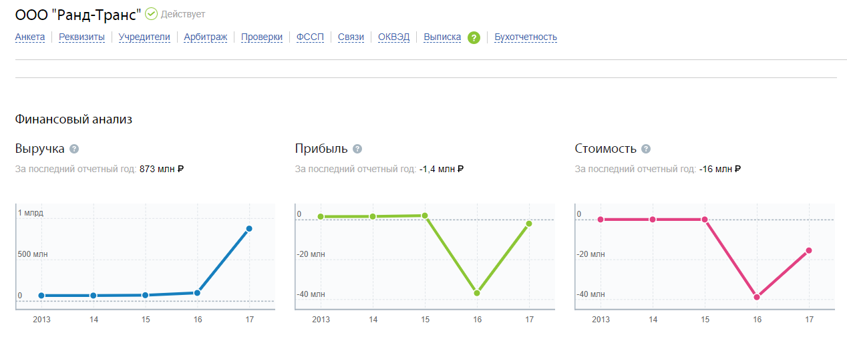This screenshot has height=349, width=847.
Task: Select the 2017 point on revenue chart
Action: point(249,229)
